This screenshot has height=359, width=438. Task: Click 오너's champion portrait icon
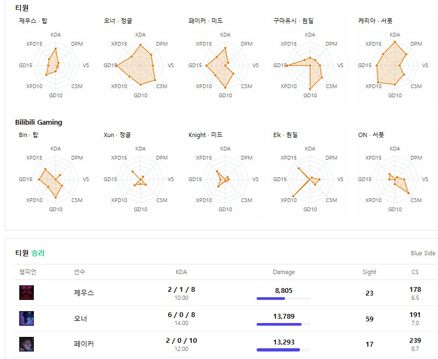point(26,318)
